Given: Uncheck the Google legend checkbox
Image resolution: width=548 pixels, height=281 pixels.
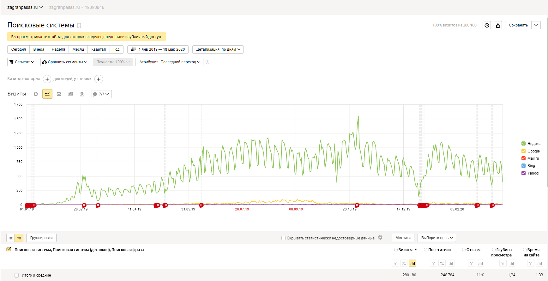Looking at the screenshot, I should point(523,151).
